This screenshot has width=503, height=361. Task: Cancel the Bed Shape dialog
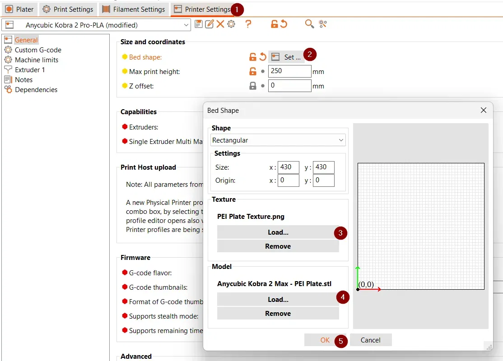tap(371, 340)
